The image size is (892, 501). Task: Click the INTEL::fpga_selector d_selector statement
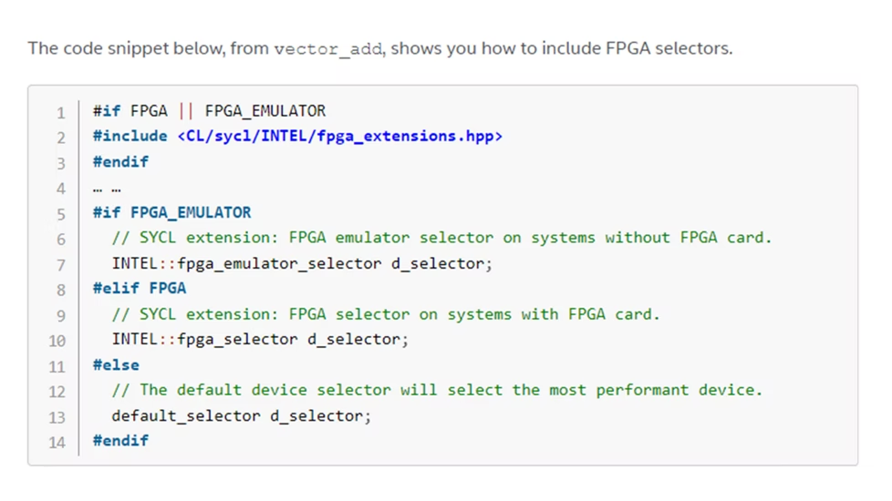coord(260,340)
